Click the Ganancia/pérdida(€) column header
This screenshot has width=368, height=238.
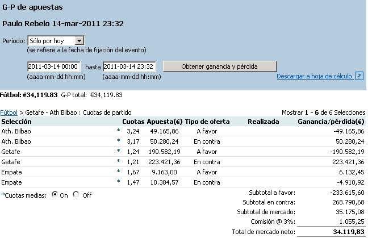pyautogui.click(x=331, y=122)
